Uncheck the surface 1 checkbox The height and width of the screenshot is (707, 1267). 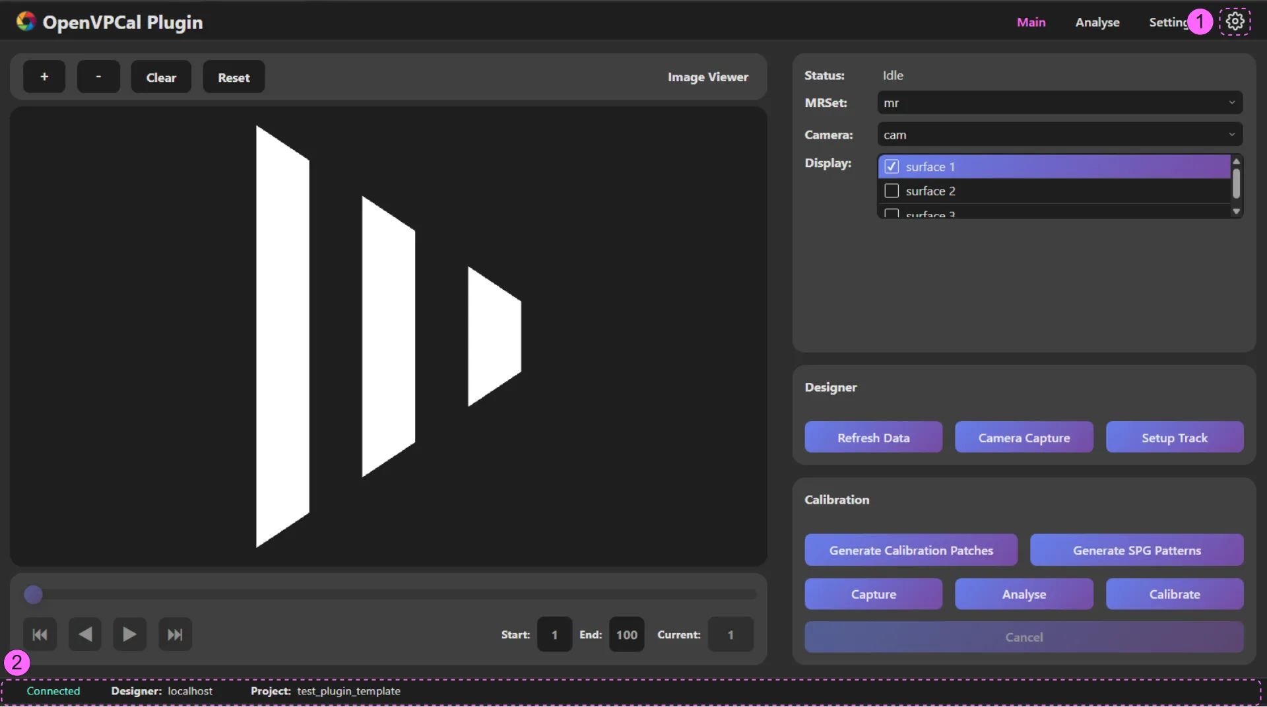point(892,166)
